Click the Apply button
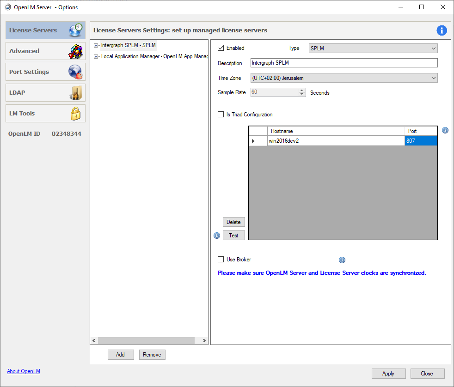454x387 pixels. [388, 374]
